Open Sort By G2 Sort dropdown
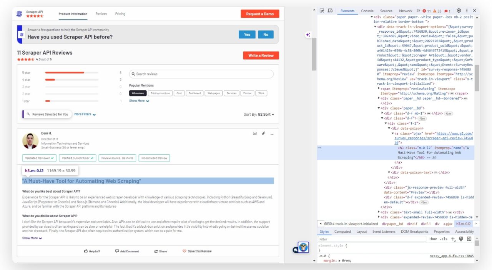Viewport: 492px width, 270px height. pos(259,115)
